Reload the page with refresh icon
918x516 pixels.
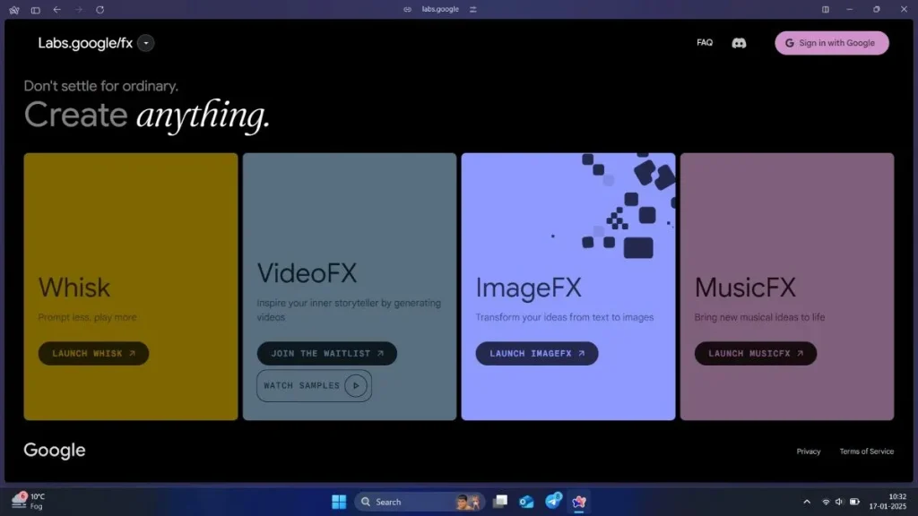[100, 9]
